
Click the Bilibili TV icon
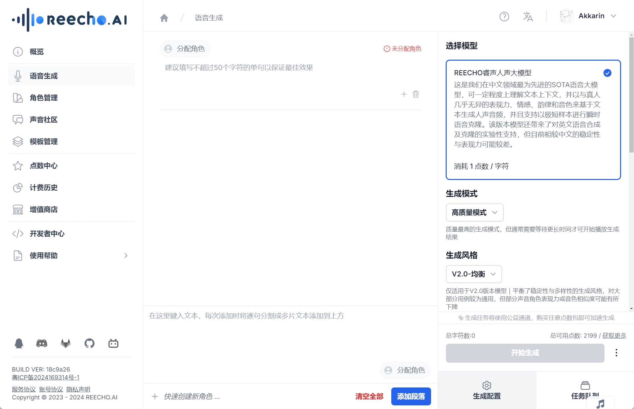113,343
